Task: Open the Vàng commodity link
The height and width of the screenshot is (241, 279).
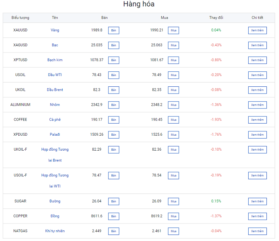Action: click(55, 30)
